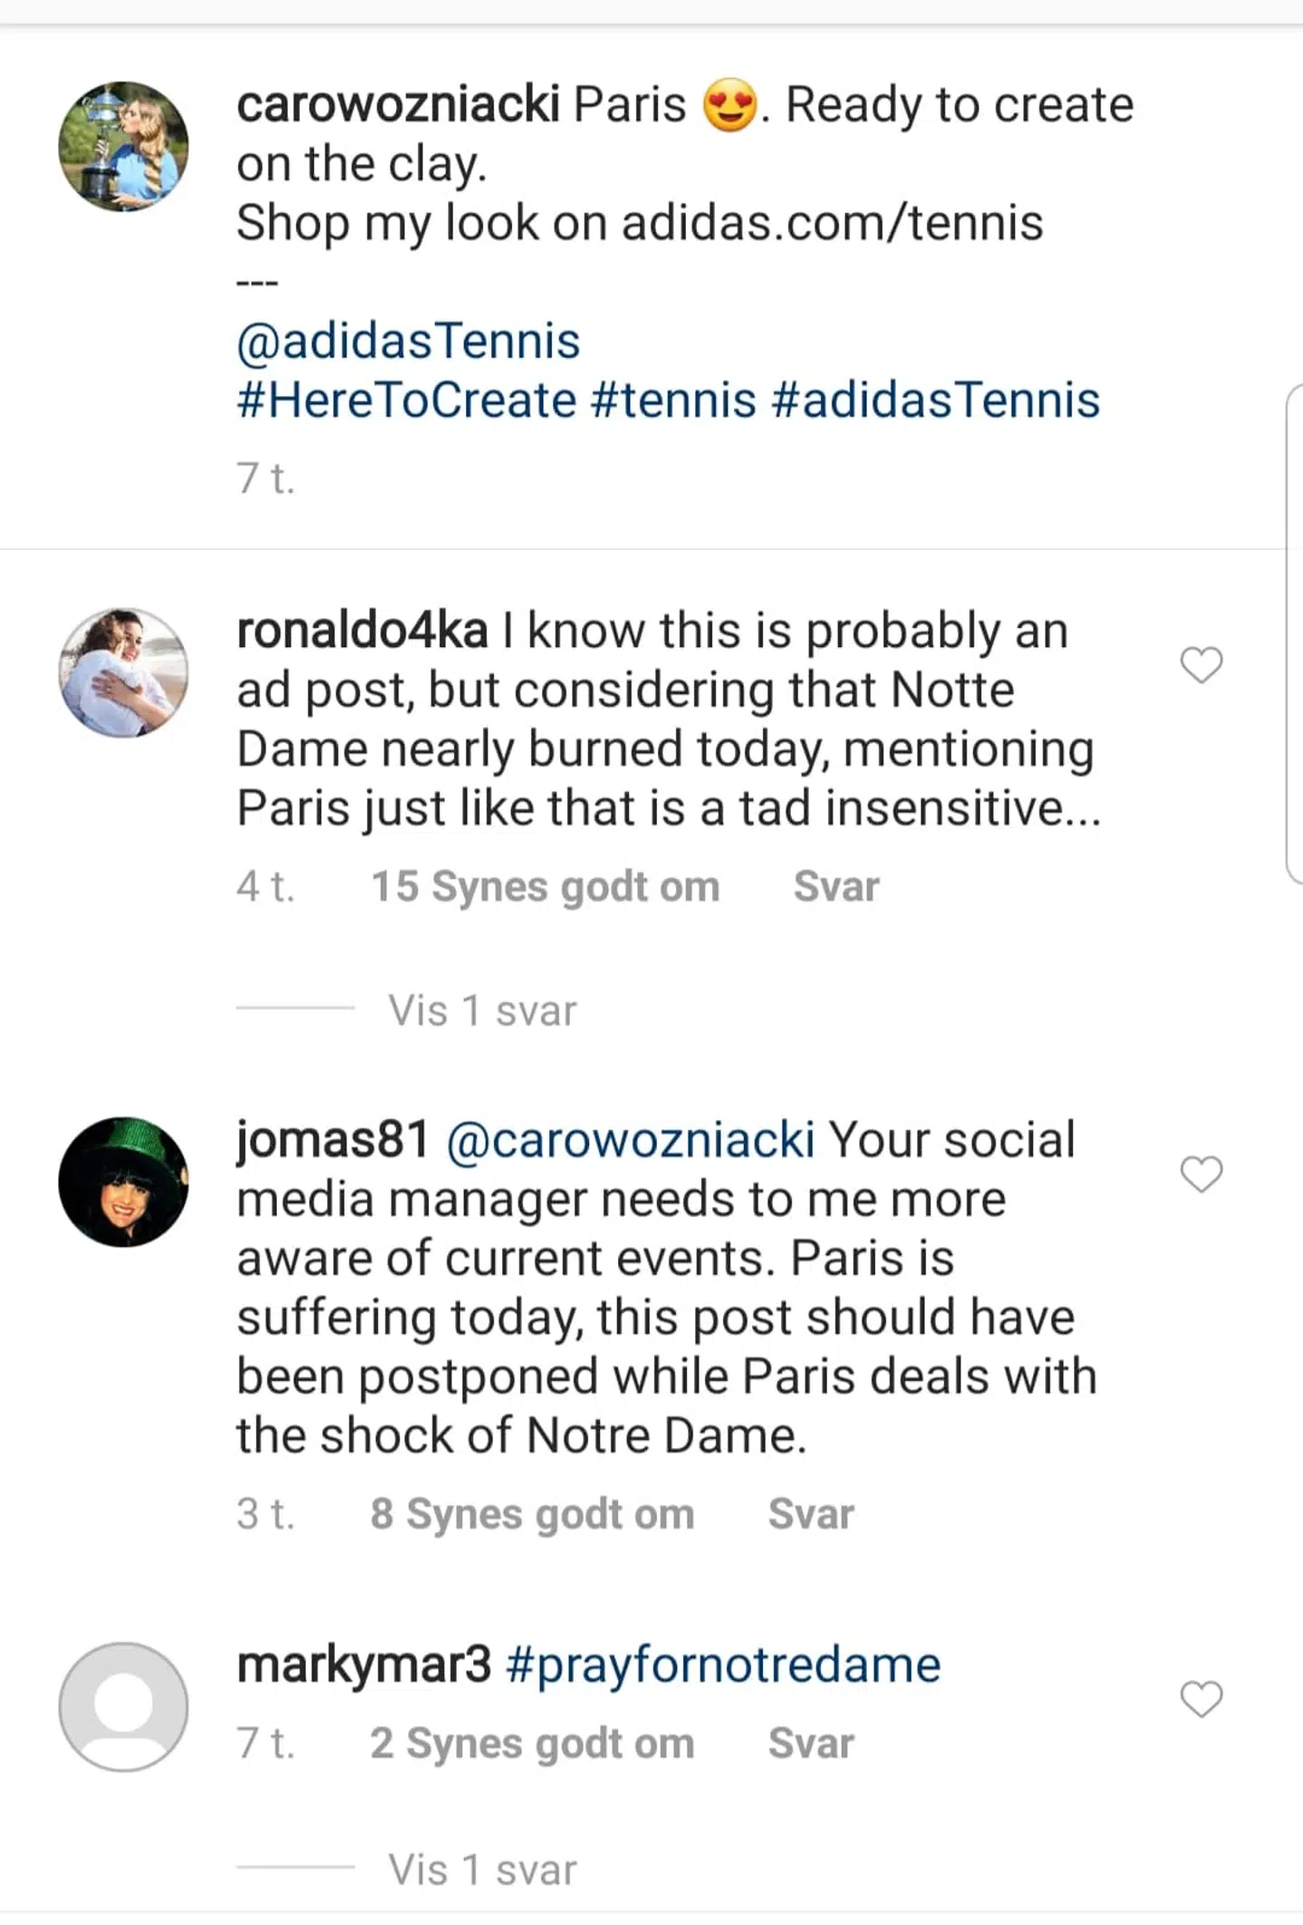Screen dimensions: 1303x1925
Task: Open carowozniacki profile picture
Action: coord(124,147)
